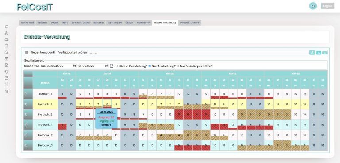Open the calendar sidebar icon
Viewport: 340px width, 163px height.
7,85
